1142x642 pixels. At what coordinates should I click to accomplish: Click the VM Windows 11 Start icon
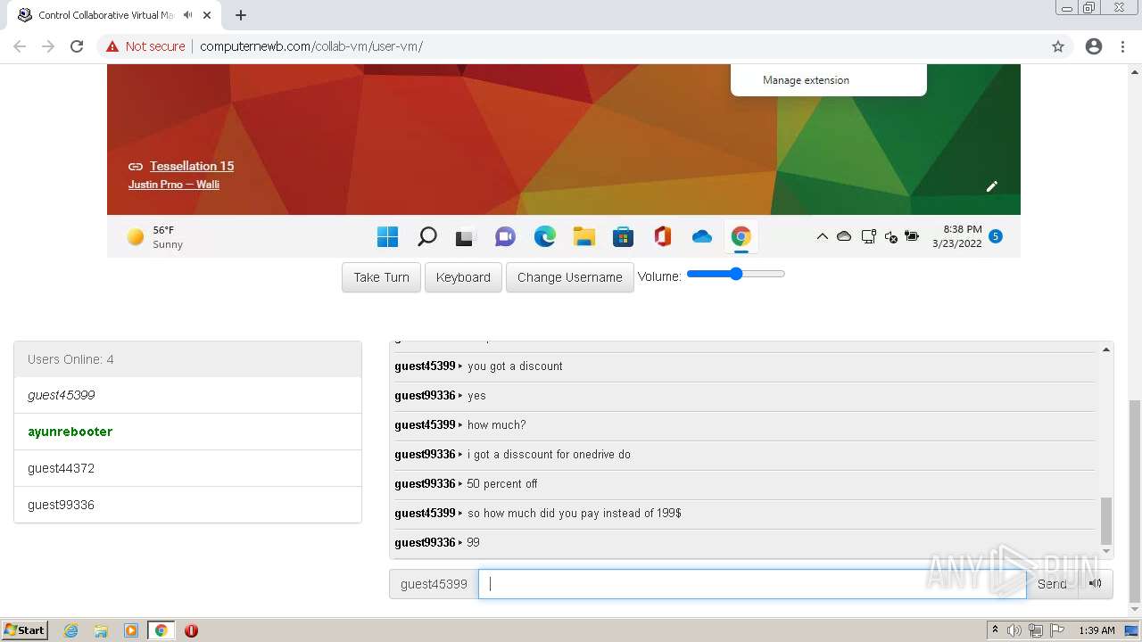[387, 236]
